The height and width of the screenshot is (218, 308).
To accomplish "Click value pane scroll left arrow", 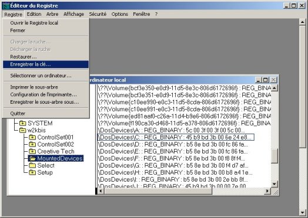I will tap(101, 191).
